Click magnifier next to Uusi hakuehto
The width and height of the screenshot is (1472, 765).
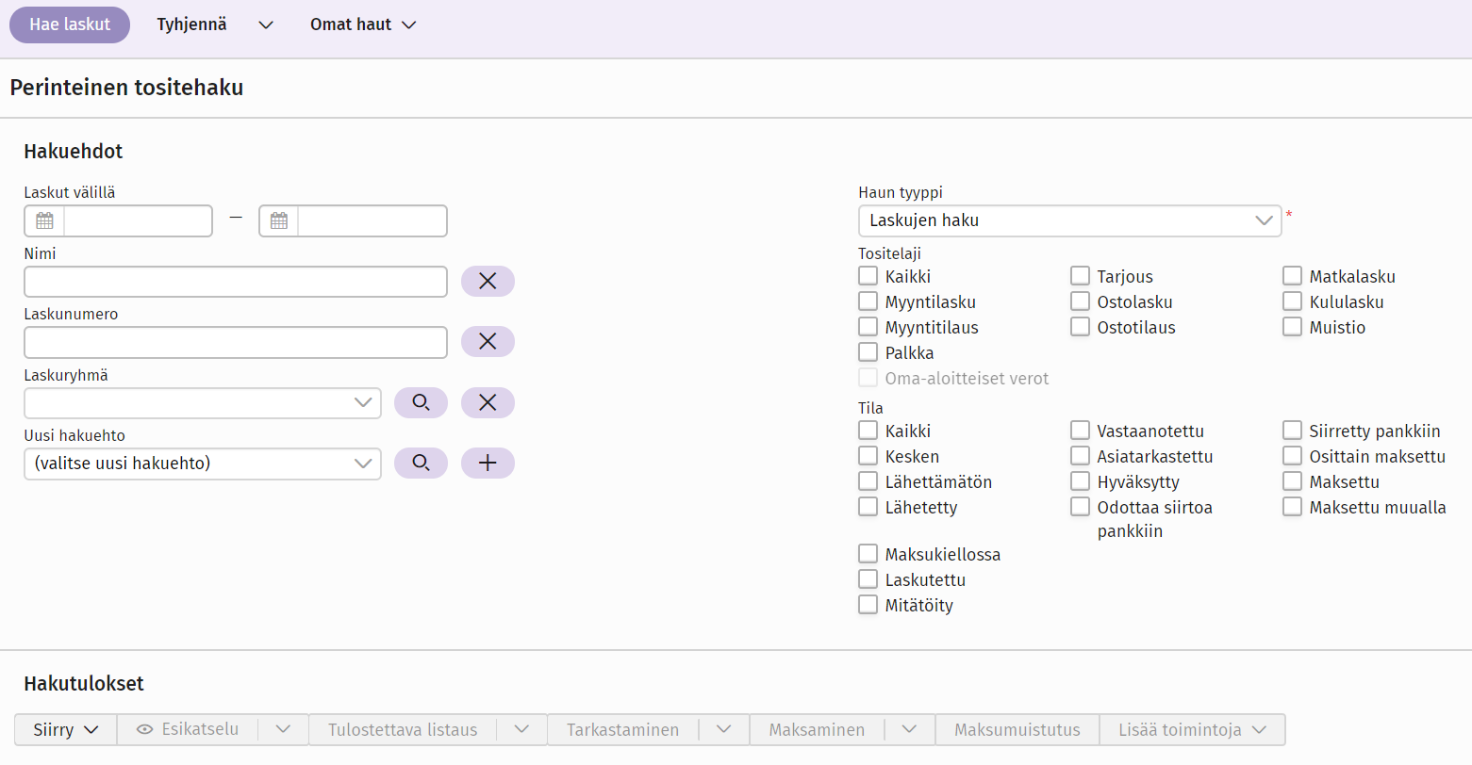click(421, 463)
